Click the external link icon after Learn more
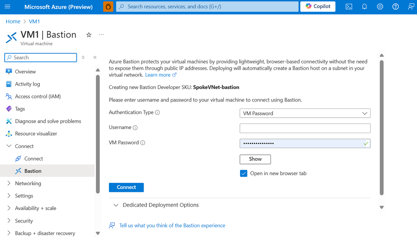417x237 pixels. click(174, 75)
